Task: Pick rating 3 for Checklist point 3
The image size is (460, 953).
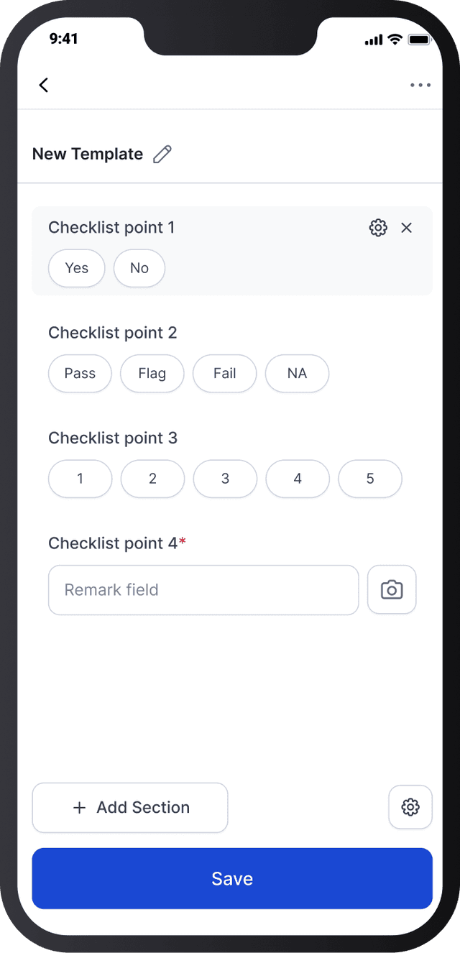Action: tap(224, 479)
